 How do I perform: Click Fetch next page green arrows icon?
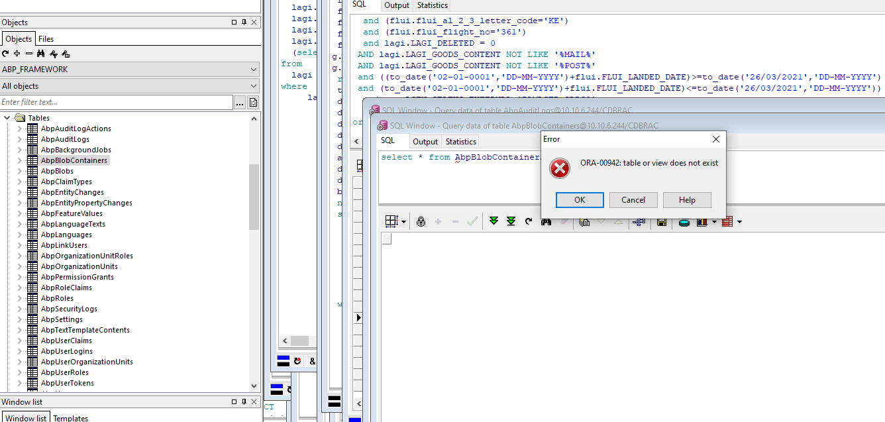494,221
